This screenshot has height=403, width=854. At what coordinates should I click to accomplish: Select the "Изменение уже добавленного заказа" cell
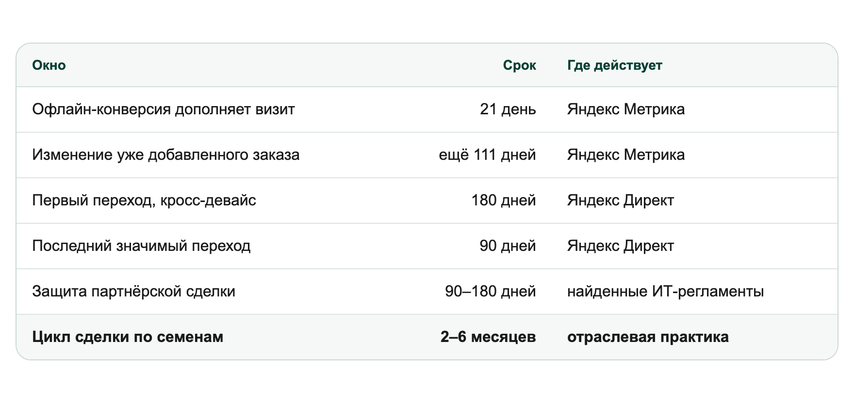tap(166, 155)
